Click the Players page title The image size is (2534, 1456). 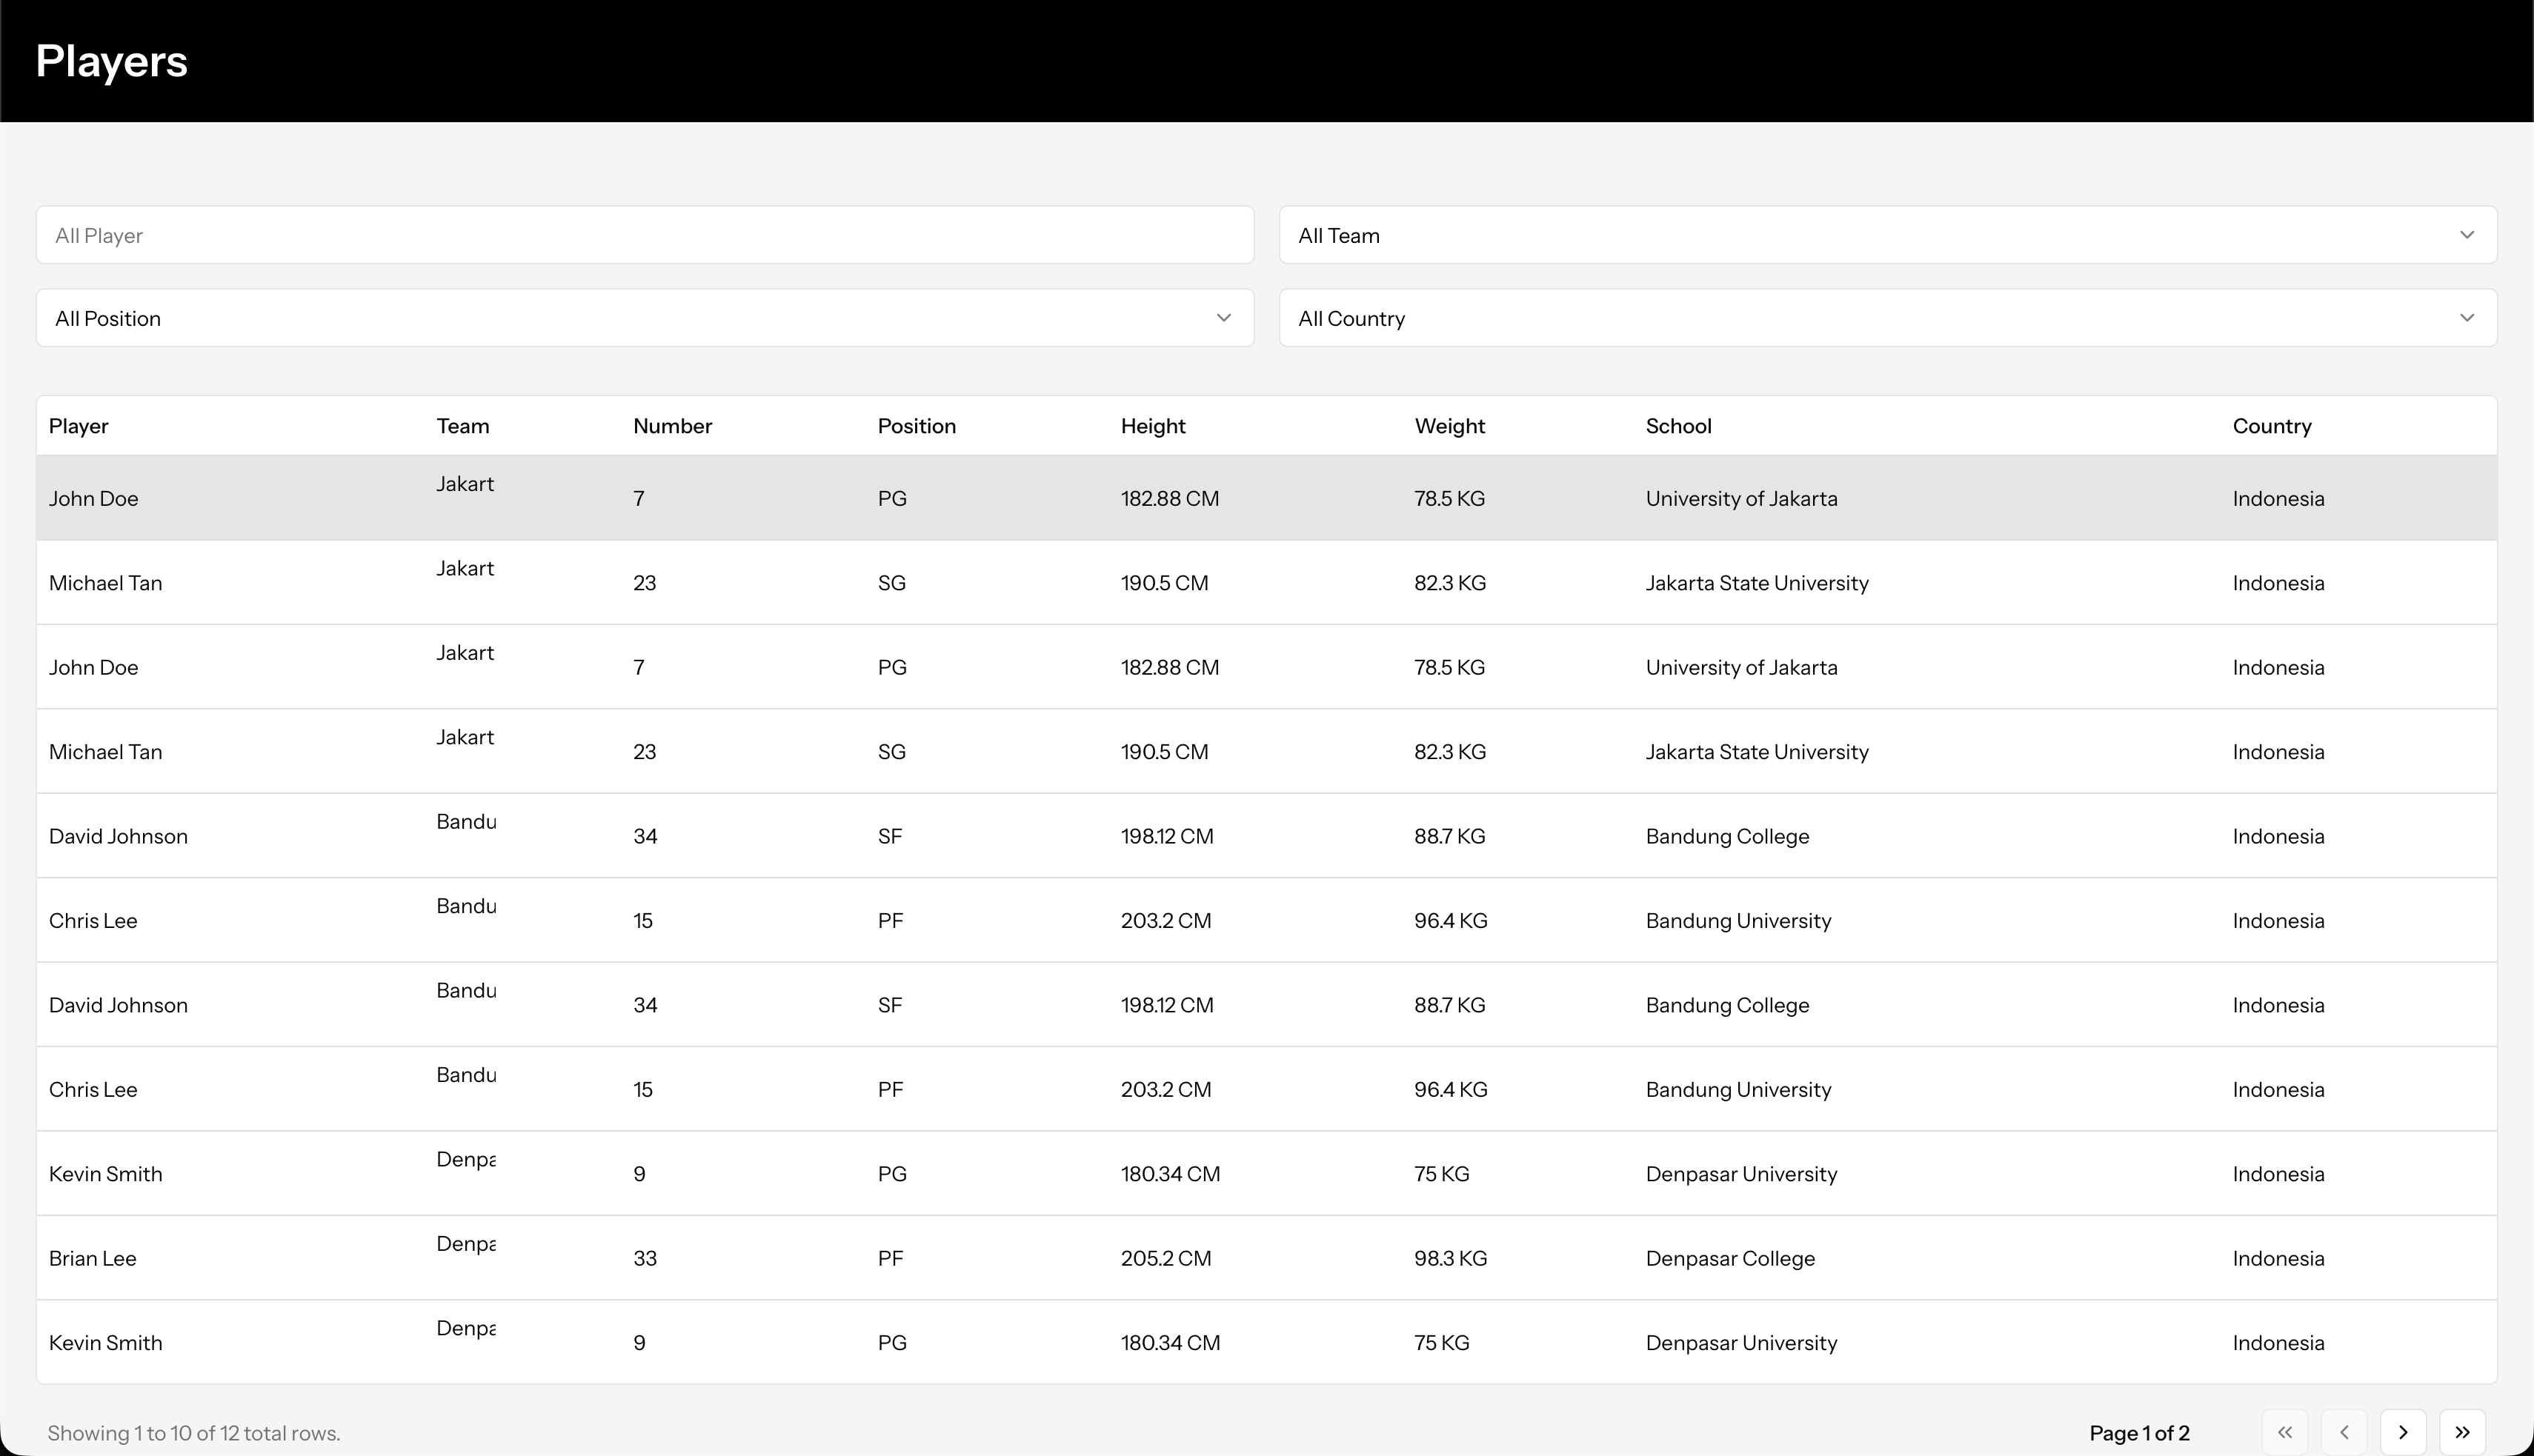pyautogui.click(x=111, y=61)
